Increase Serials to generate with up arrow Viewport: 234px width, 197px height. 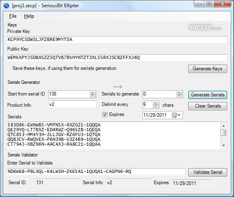pyautogui.click(x=179, y=93)
